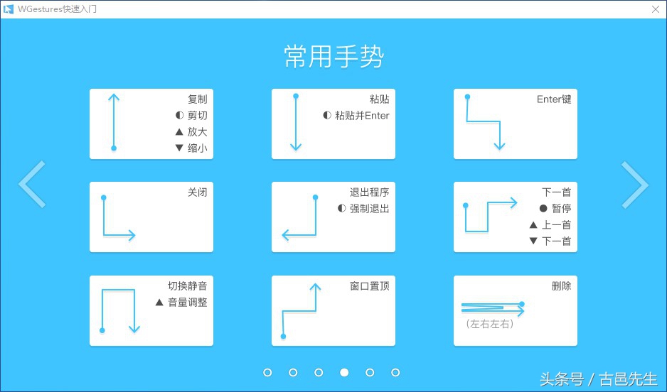Viewport: 667px width, 392px height.
Task: Click the 退出程序 down-left gesture diagram
Action: [300, 217]
